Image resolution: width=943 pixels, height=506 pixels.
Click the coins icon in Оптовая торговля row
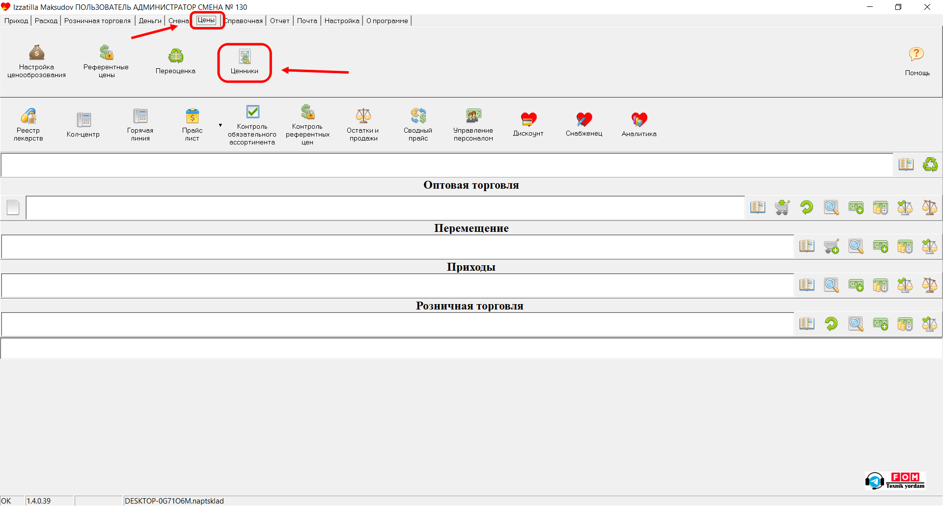click(x=881, y=207)
